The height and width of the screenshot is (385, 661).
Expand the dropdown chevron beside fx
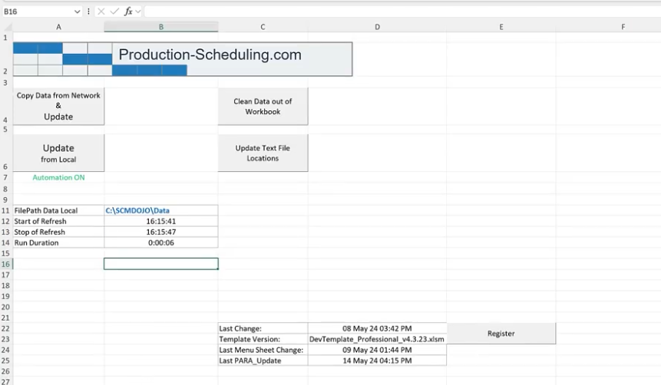point(138,12)
